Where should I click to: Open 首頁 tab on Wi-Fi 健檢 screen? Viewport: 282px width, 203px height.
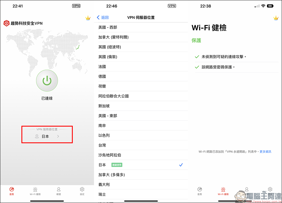pos(200,191)
